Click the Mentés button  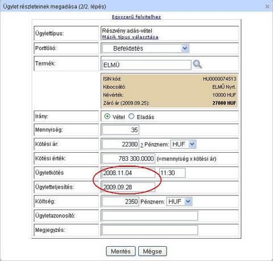point(121,251)
